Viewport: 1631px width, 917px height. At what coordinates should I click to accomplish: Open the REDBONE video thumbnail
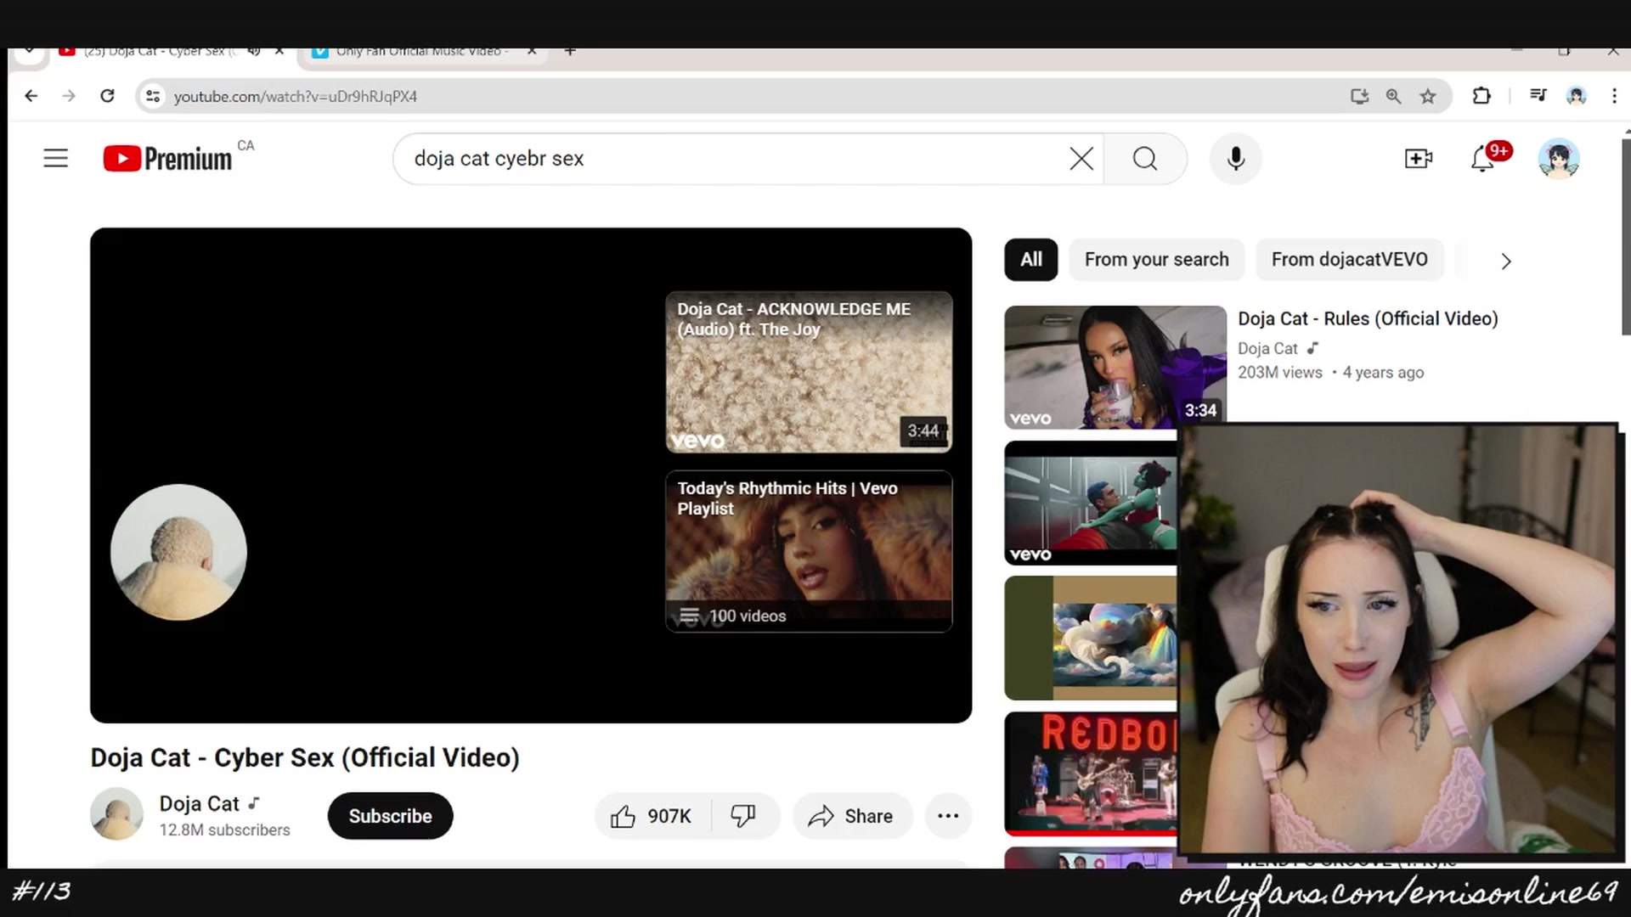[x=1091, y=774]
